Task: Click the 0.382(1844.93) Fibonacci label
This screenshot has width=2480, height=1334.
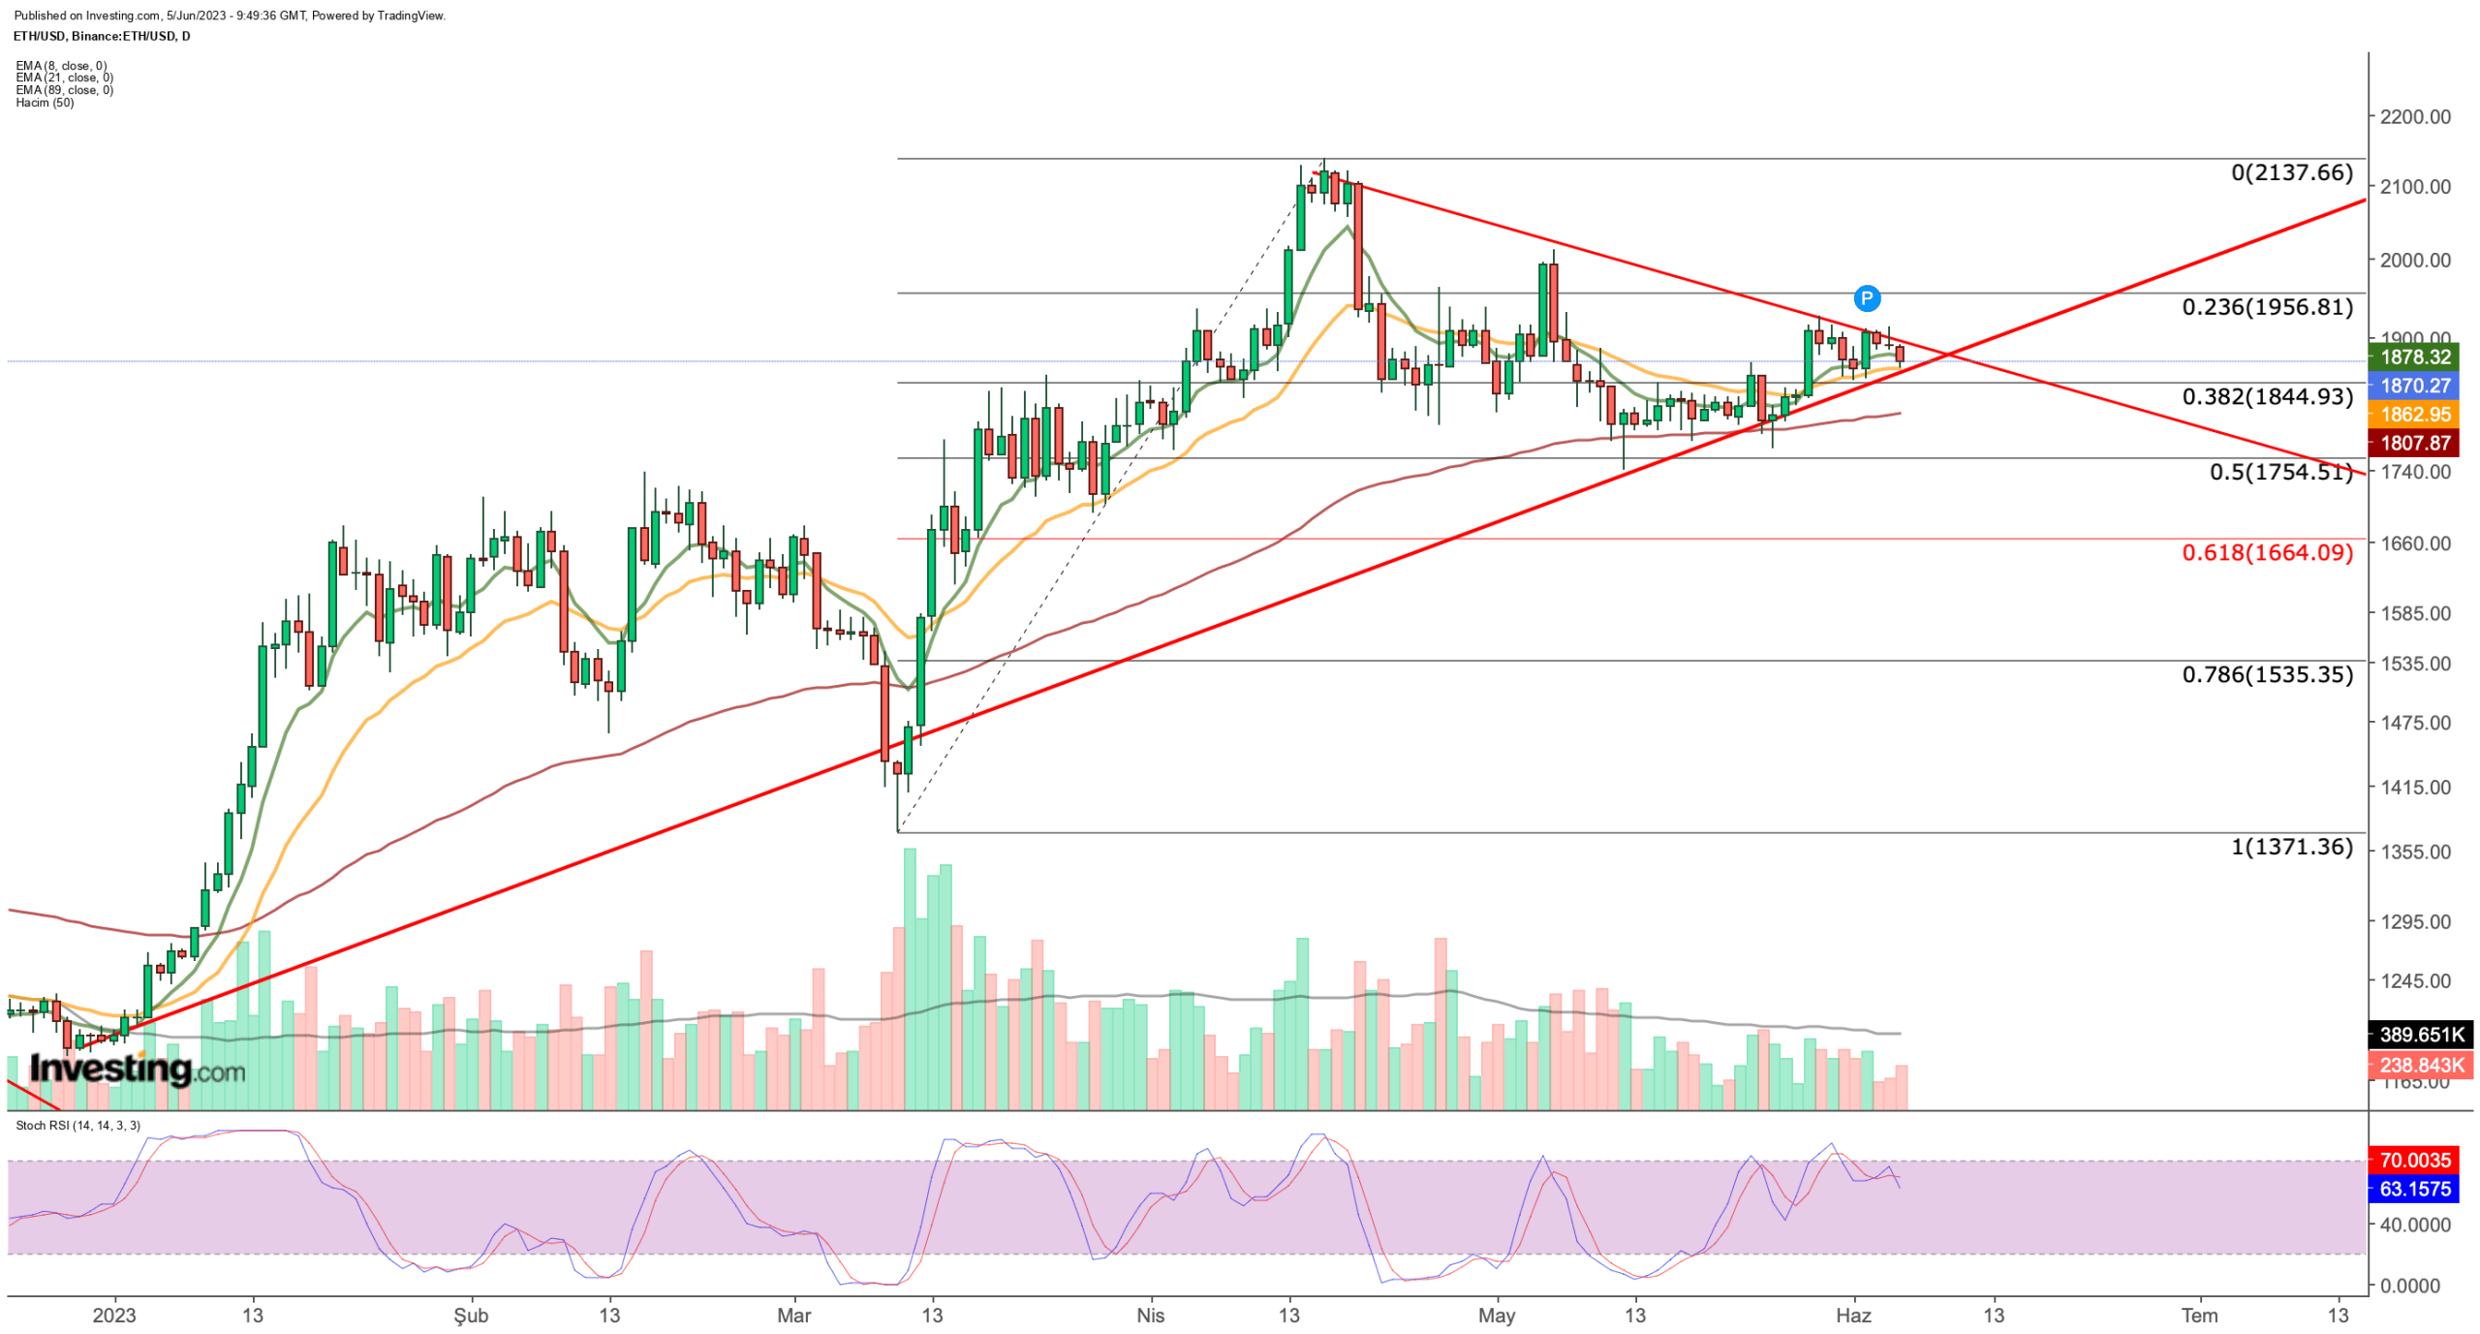Action: click(2267, 396)
